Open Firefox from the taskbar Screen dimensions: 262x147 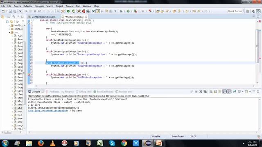[41, 143]
